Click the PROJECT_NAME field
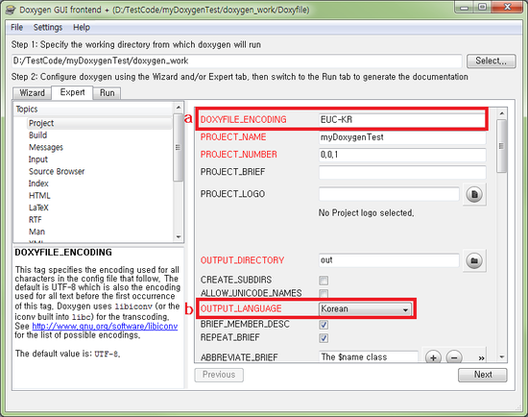Image resolution: width=528 pixels, height=417 pixels. (402, 137)
